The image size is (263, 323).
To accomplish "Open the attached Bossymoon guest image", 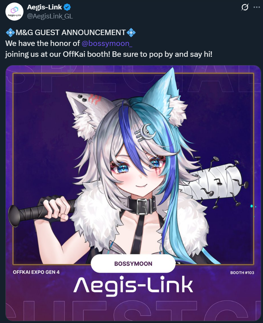I will point(133,193).
